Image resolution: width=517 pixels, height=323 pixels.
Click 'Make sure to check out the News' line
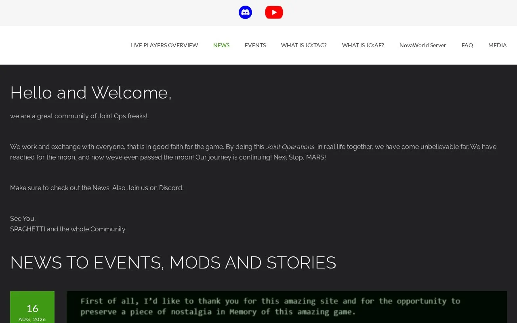click(x=97, y=188)
